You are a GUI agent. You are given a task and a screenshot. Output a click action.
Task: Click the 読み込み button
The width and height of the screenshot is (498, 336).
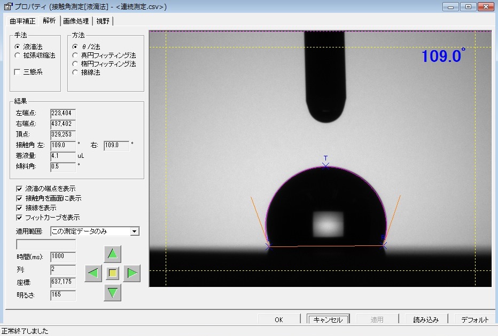click(426, 319)
